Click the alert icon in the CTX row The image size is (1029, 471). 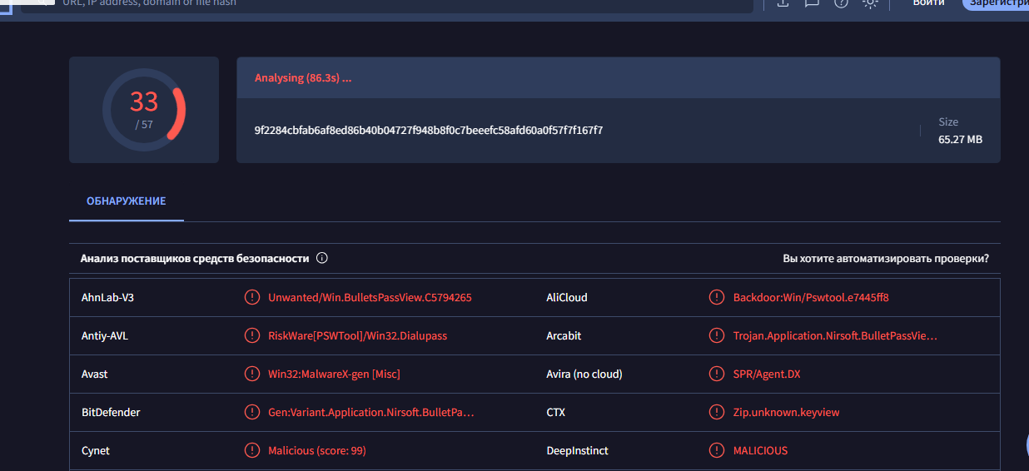tap(716, 412)
